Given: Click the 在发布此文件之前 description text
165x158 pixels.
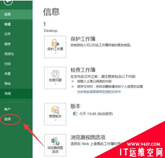Looking at the screenshot, I should point(103,76).
